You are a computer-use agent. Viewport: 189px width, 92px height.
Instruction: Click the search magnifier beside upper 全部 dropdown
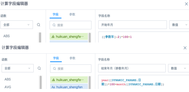pyautogui.click(x=39, y=25)
